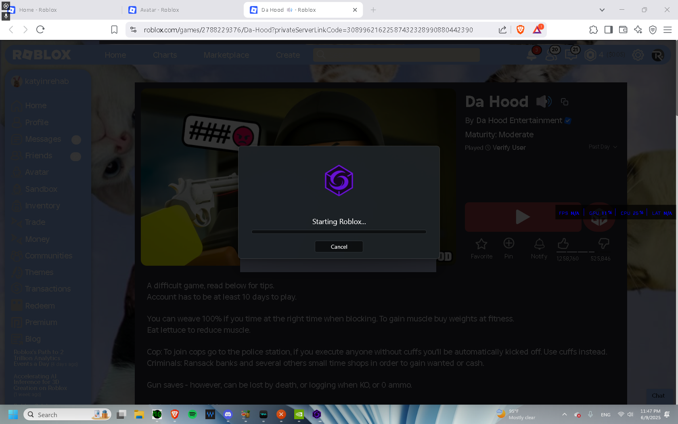The image size is (678, 424).
Task: Open the Robux balance icon
Action: [x=590, y=55]
